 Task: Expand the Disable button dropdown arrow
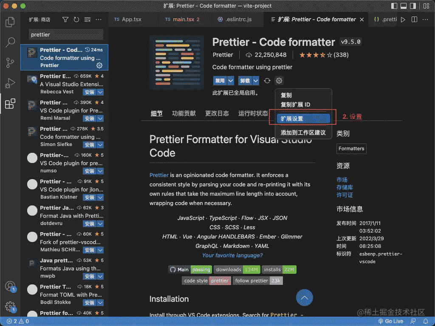231,81
